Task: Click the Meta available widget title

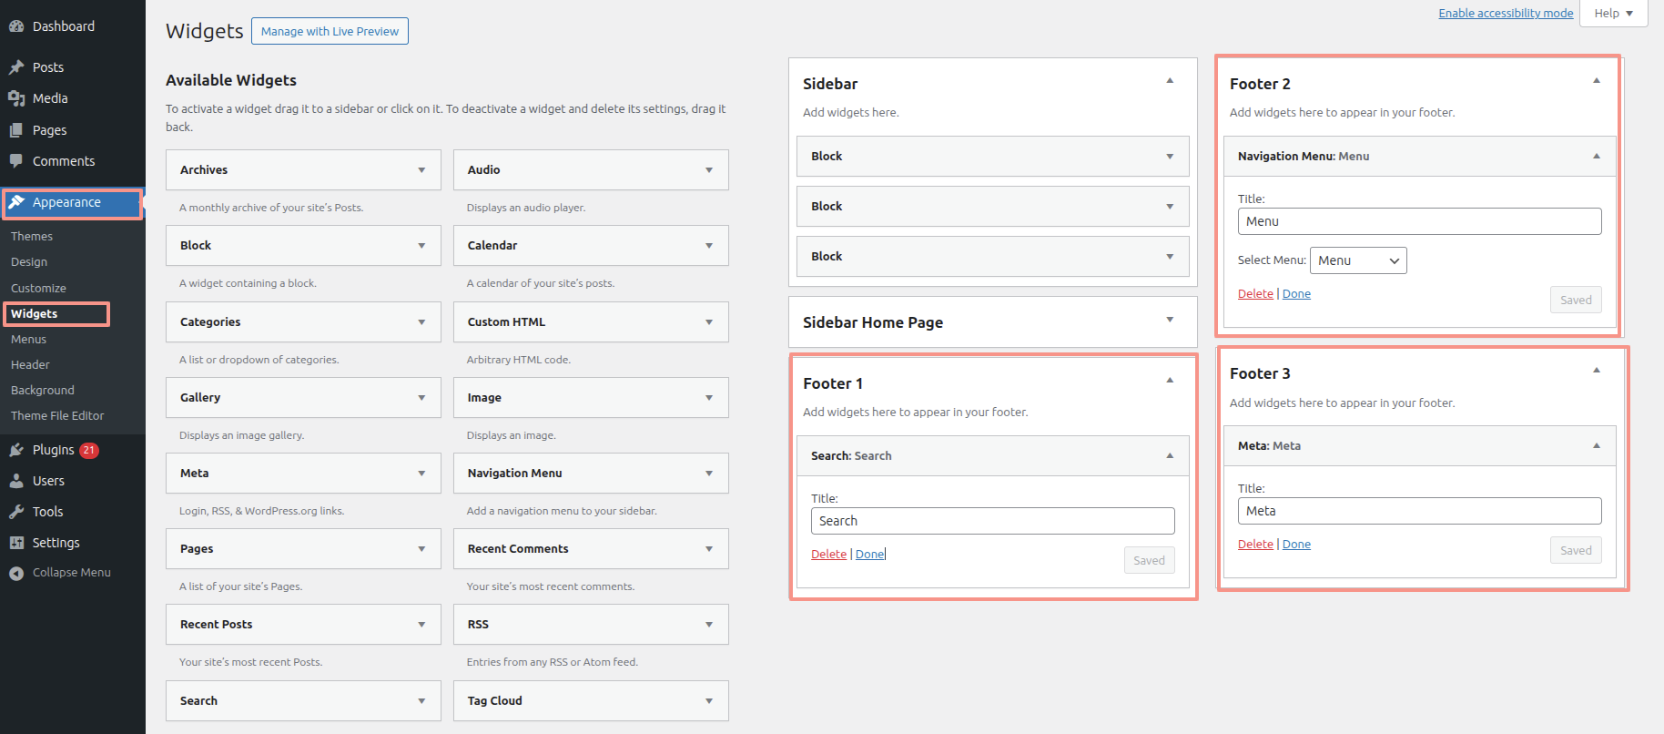Action: [x=195, y=474]
